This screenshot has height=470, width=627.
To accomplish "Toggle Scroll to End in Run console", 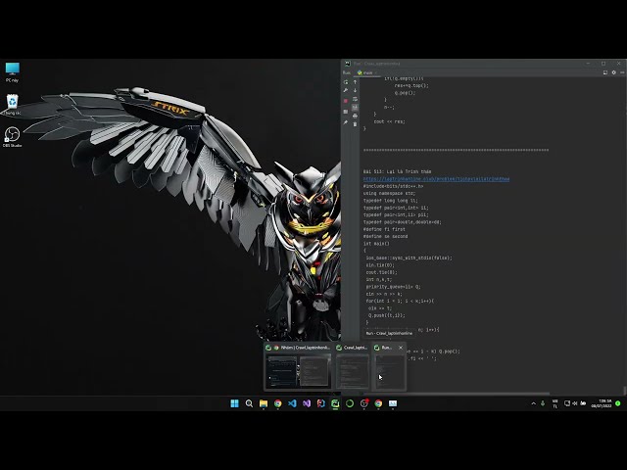I will 355,108.
